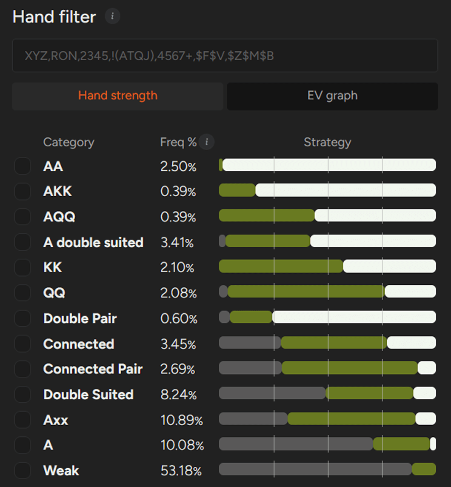The height and width of the screenshot is (487, 451).
Task: Check the QQ category checkbox
Action: [x=23, y=293]
